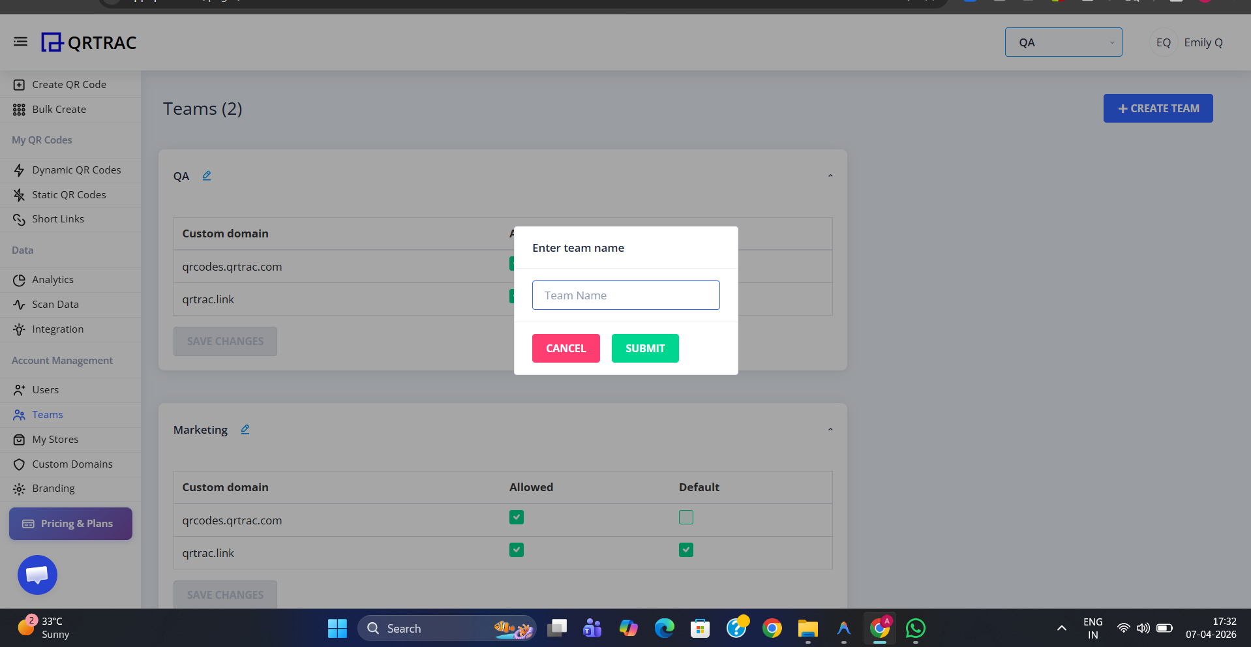
Task: Disable Allowed for qrtrac.link in Marketing
Action: 516,550
